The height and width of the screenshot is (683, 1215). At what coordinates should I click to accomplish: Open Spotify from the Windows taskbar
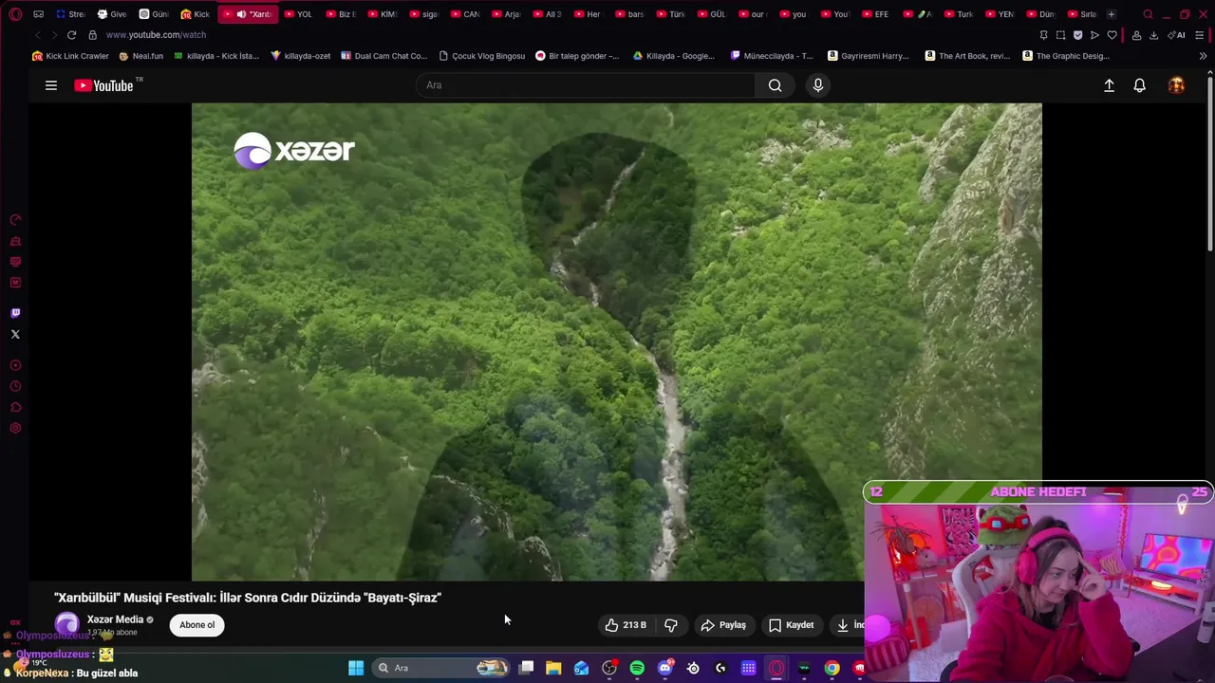click(x=637, y=668)
